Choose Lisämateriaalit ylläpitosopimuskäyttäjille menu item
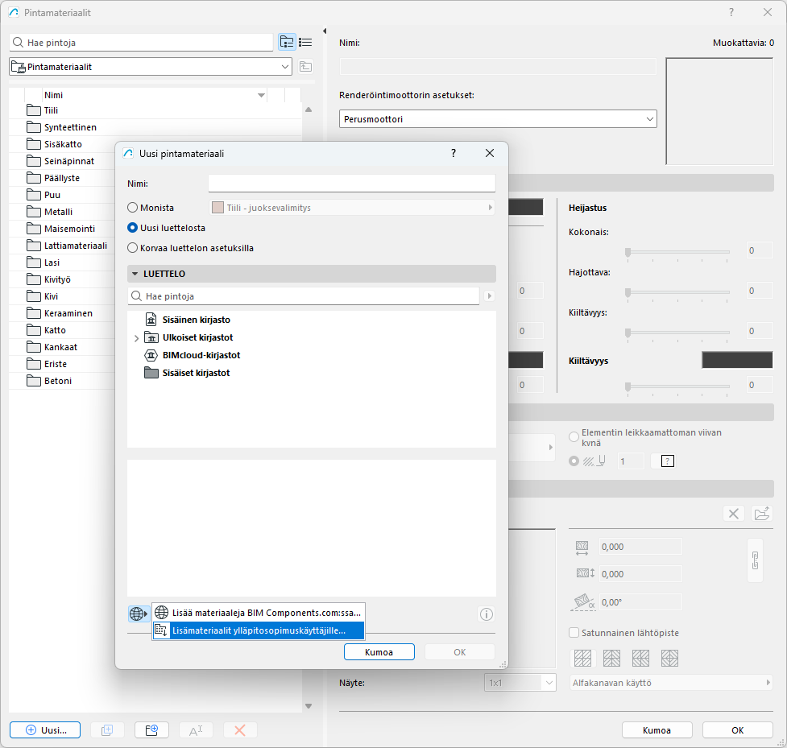 259,630
